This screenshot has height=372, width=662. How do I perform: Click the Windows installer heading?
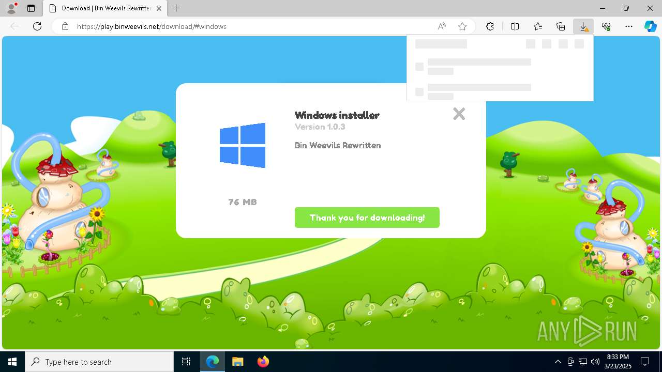tap(337, 115)
